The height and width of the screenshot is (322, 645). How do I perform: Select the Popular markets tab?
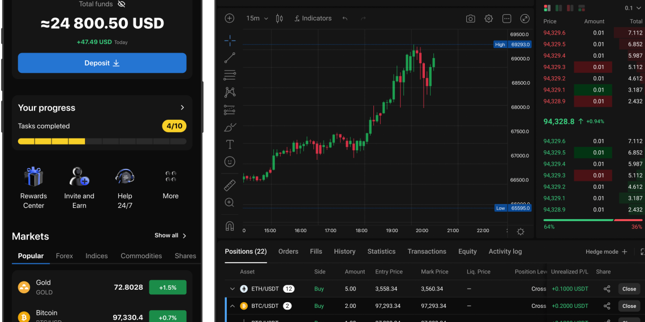[31, 256]
